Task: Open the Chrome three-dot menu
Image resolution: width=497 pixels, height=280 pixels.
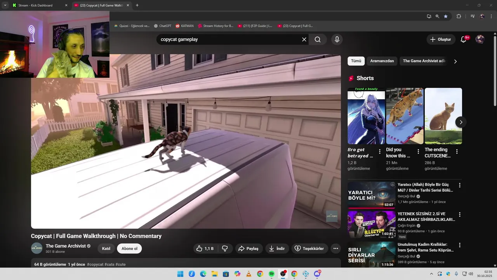Action: [x=491, y=16]
